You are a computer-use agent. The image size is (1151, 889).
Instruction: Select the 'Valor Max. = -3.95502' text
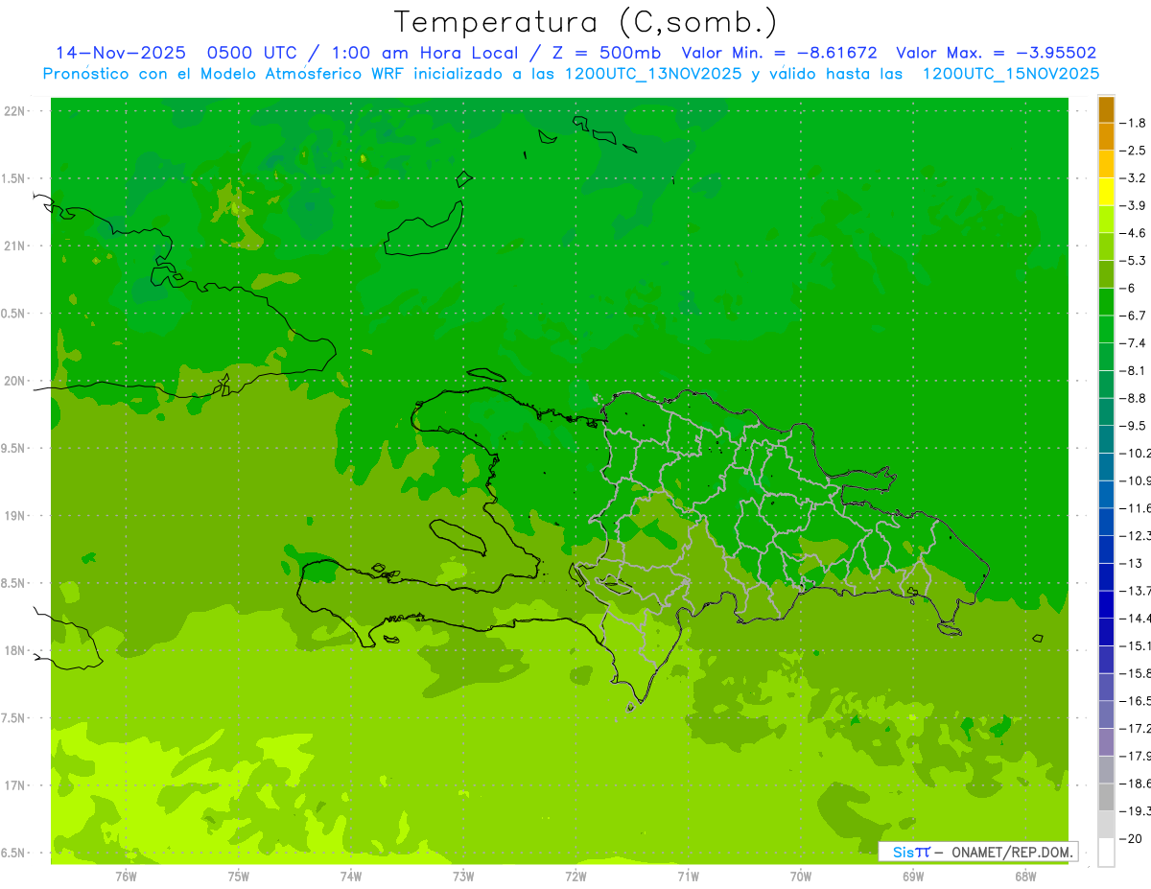pos(996,53)
